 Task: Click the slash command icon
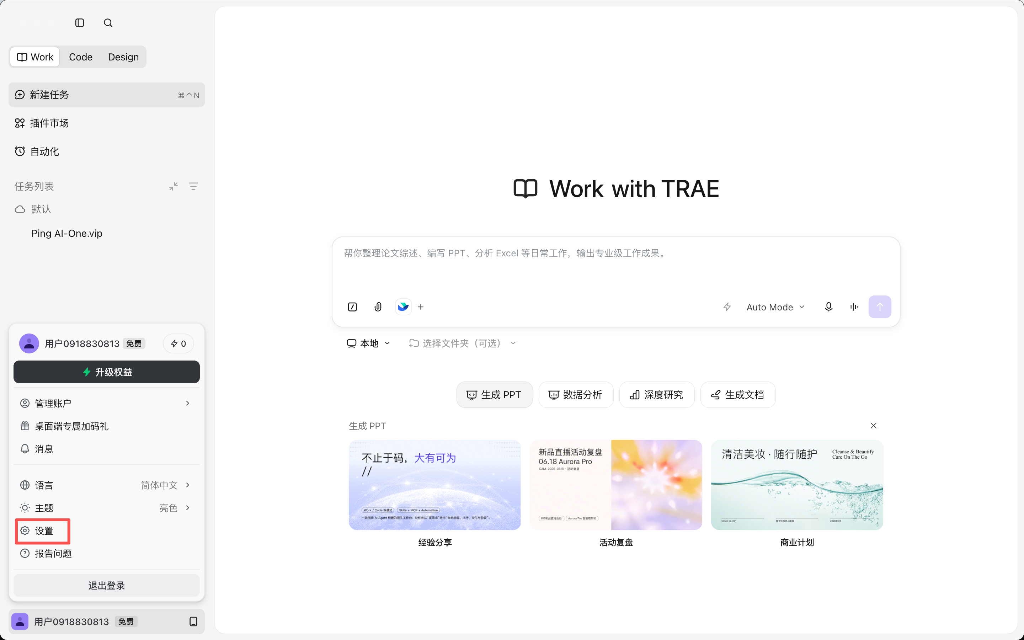(x=352, y=307)
